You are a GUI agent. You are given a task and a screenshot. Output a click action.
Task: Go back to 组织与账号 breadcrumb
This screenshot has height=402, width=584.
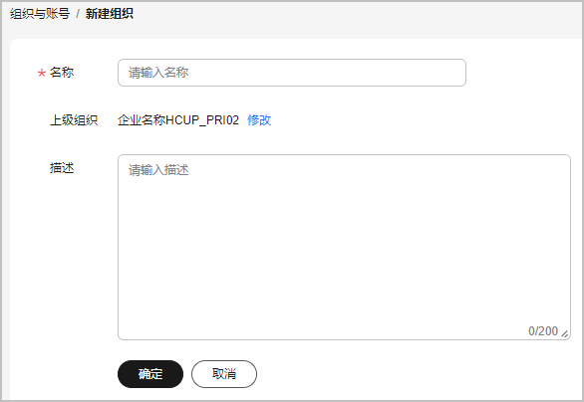(x=40, y=14)
